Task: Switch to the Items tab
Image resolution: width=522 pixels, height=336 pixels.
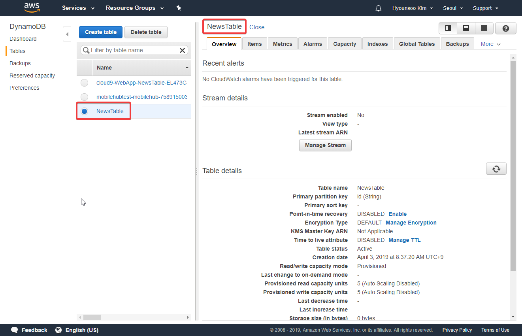Action: [254, 43]
